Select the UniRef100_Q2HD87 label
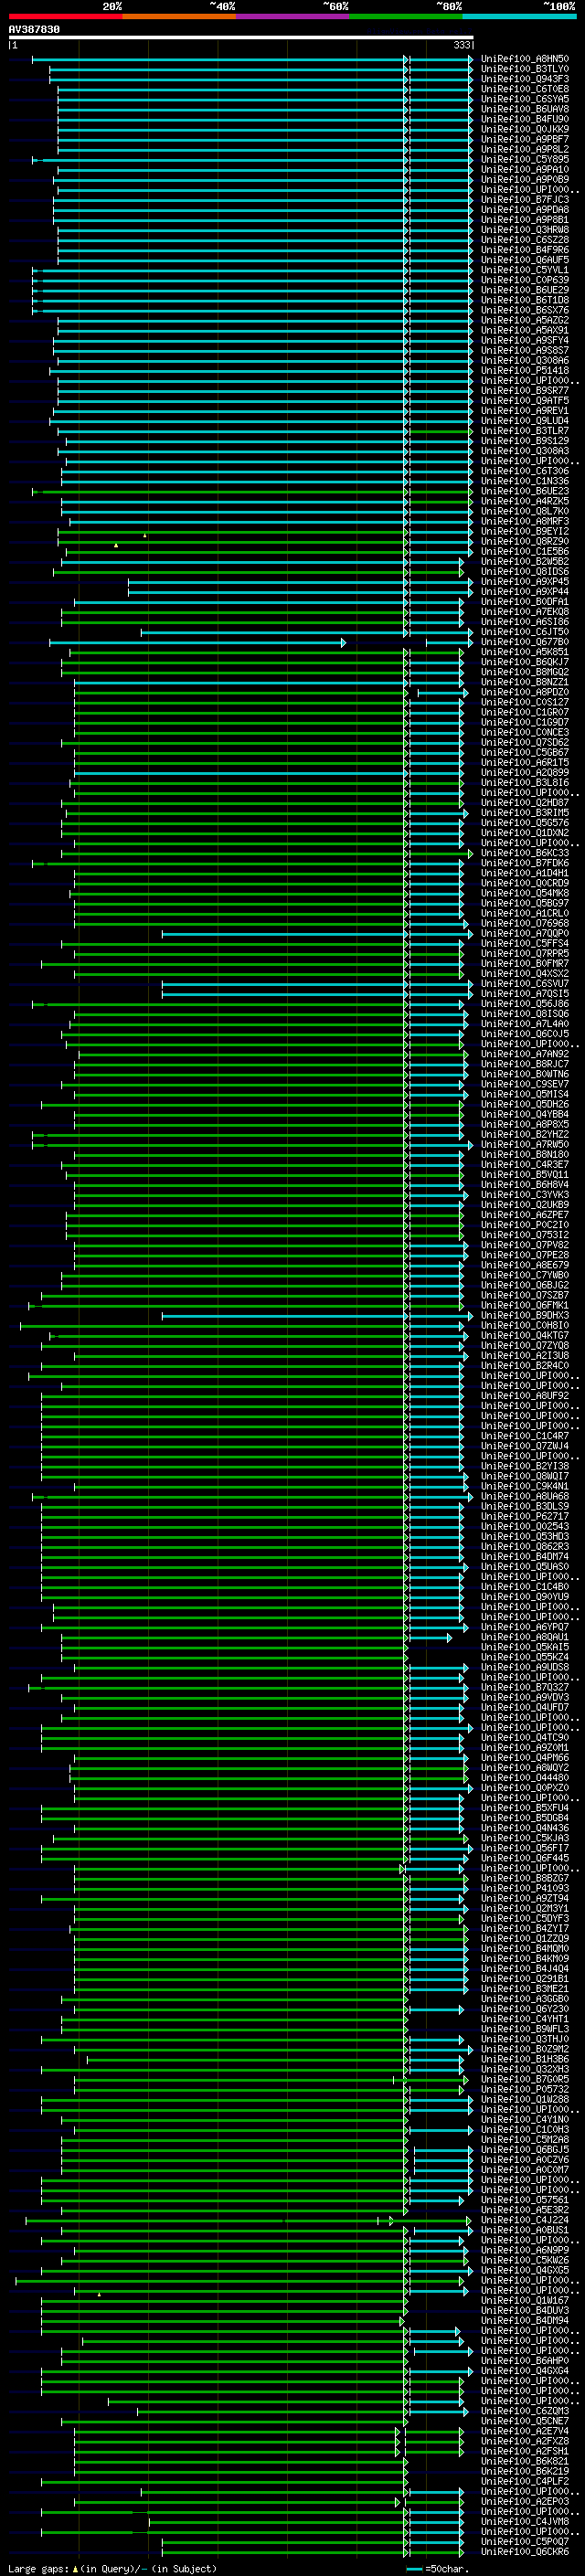This screenshot has width=585, height=2576. [525, 803]
